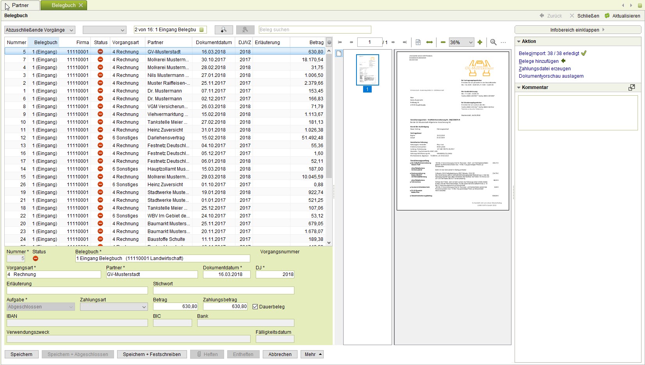Click the Aktualisieren refresh icon
This screenshot has height=365, width=645.
[x=607, y=16]
